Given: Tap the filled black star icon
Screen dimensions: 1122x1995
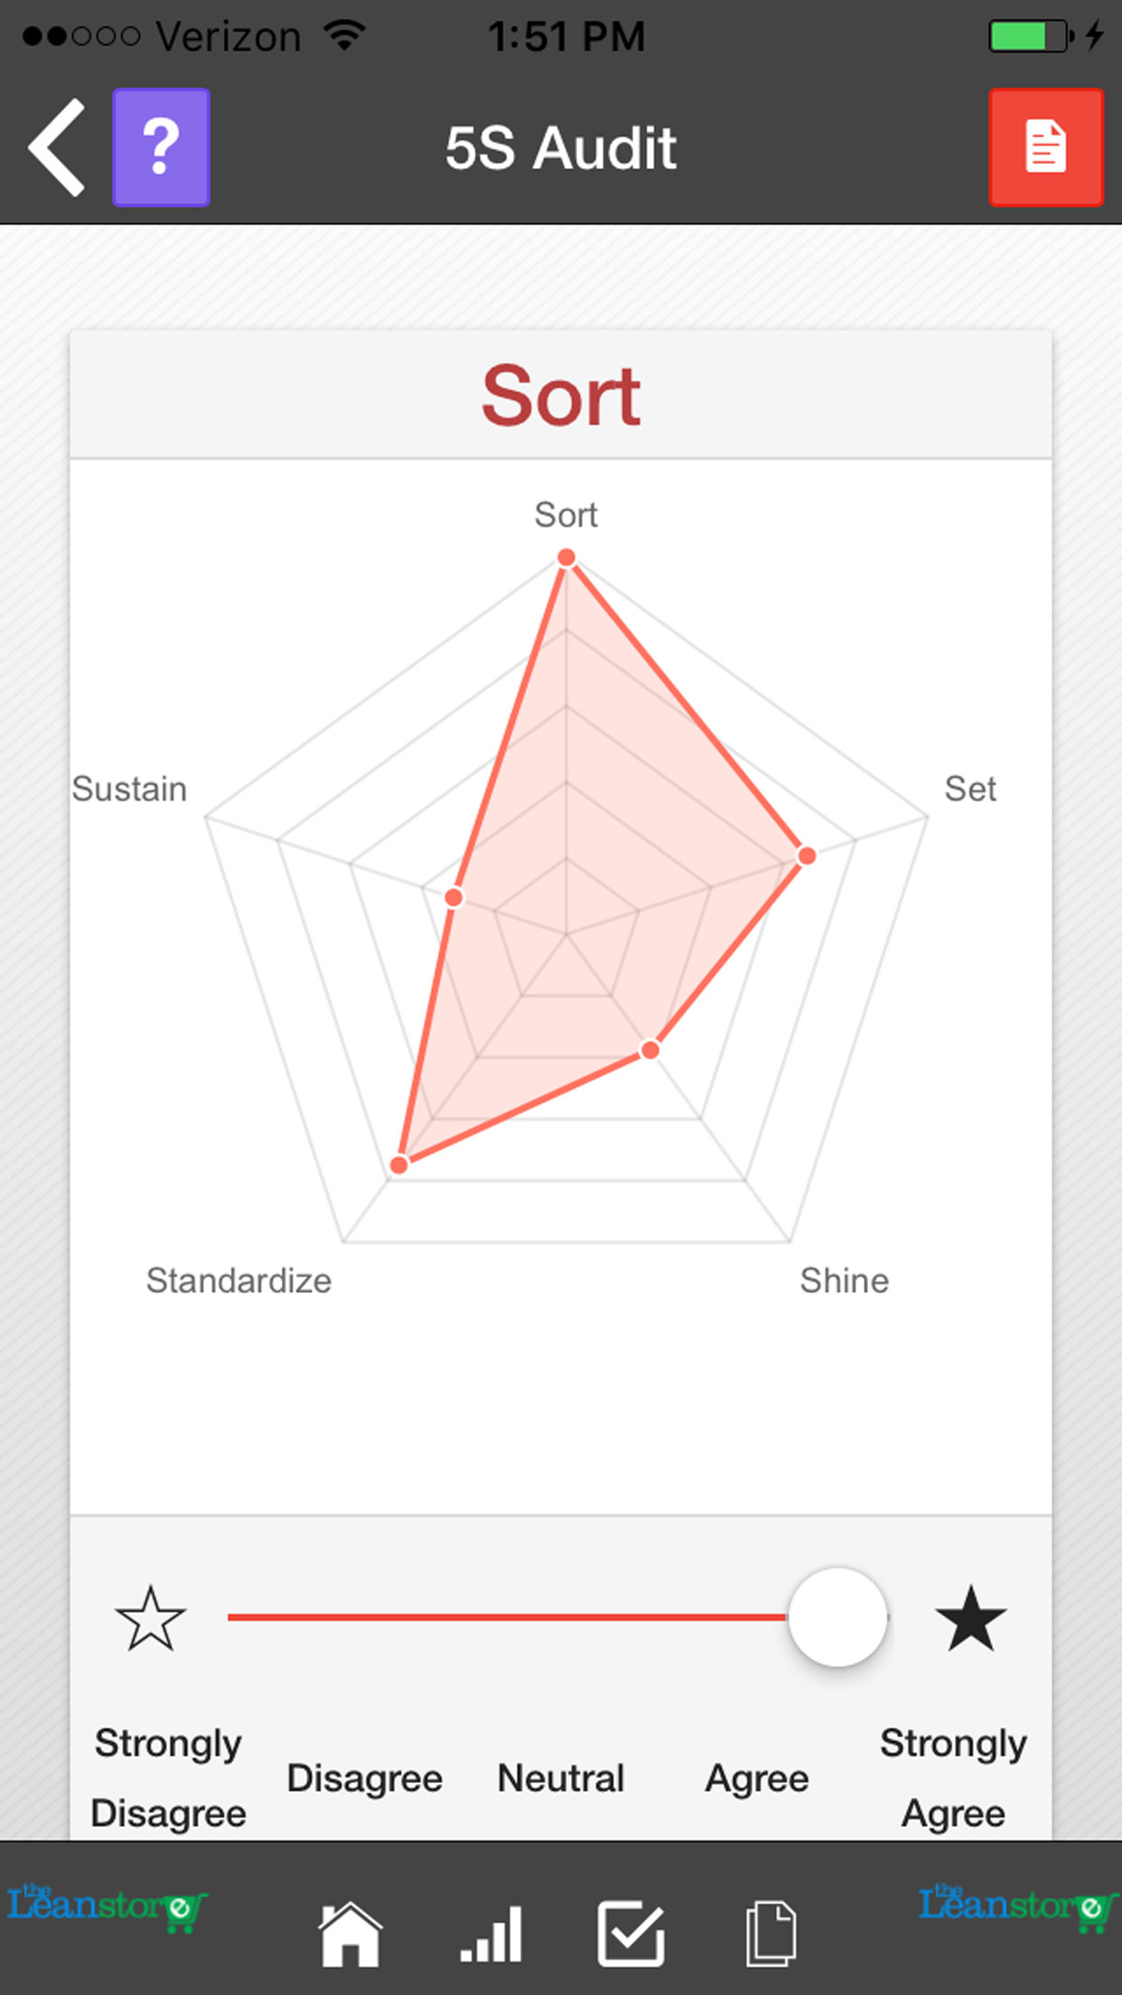Looking at the screenshot, I should (x=970, y=1618).
